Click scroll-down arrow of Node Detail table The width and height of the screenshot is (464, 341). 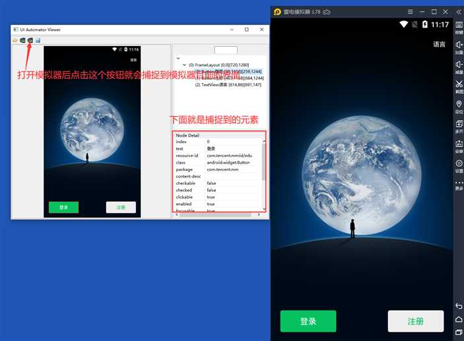click(x=264, y=209)
